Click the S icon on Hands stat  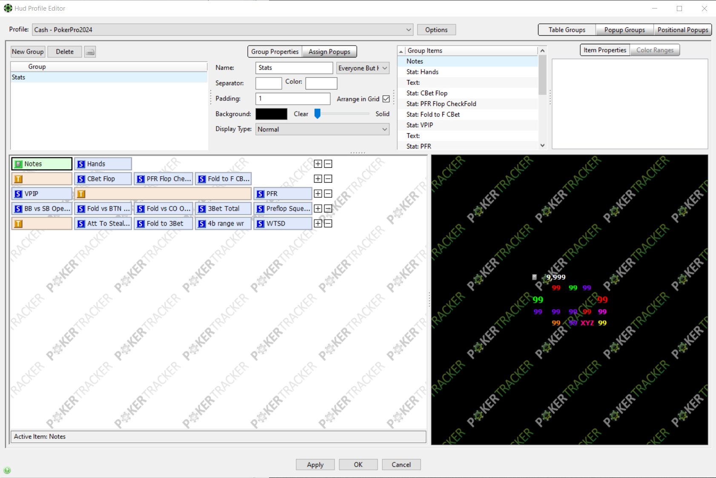pos(81,164)
